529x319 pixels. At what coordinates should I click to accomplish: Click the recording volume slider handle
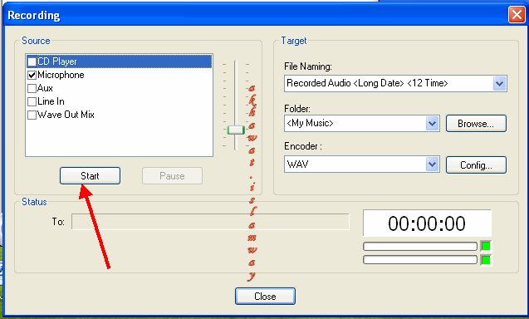click(x=236, y=130)
